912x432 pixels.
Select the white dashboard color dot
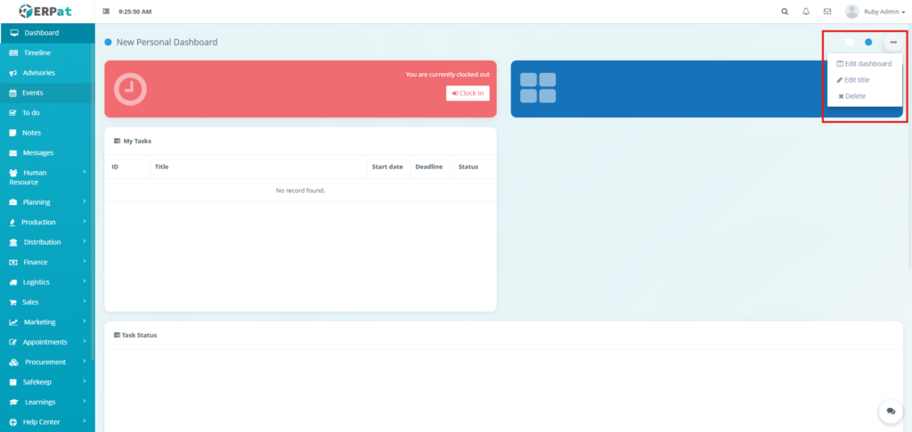850,42
